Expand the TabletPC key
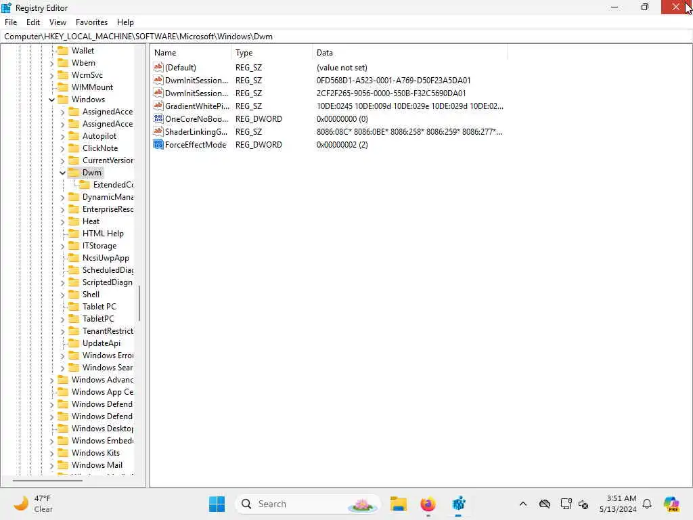 (x=62, y=319)
